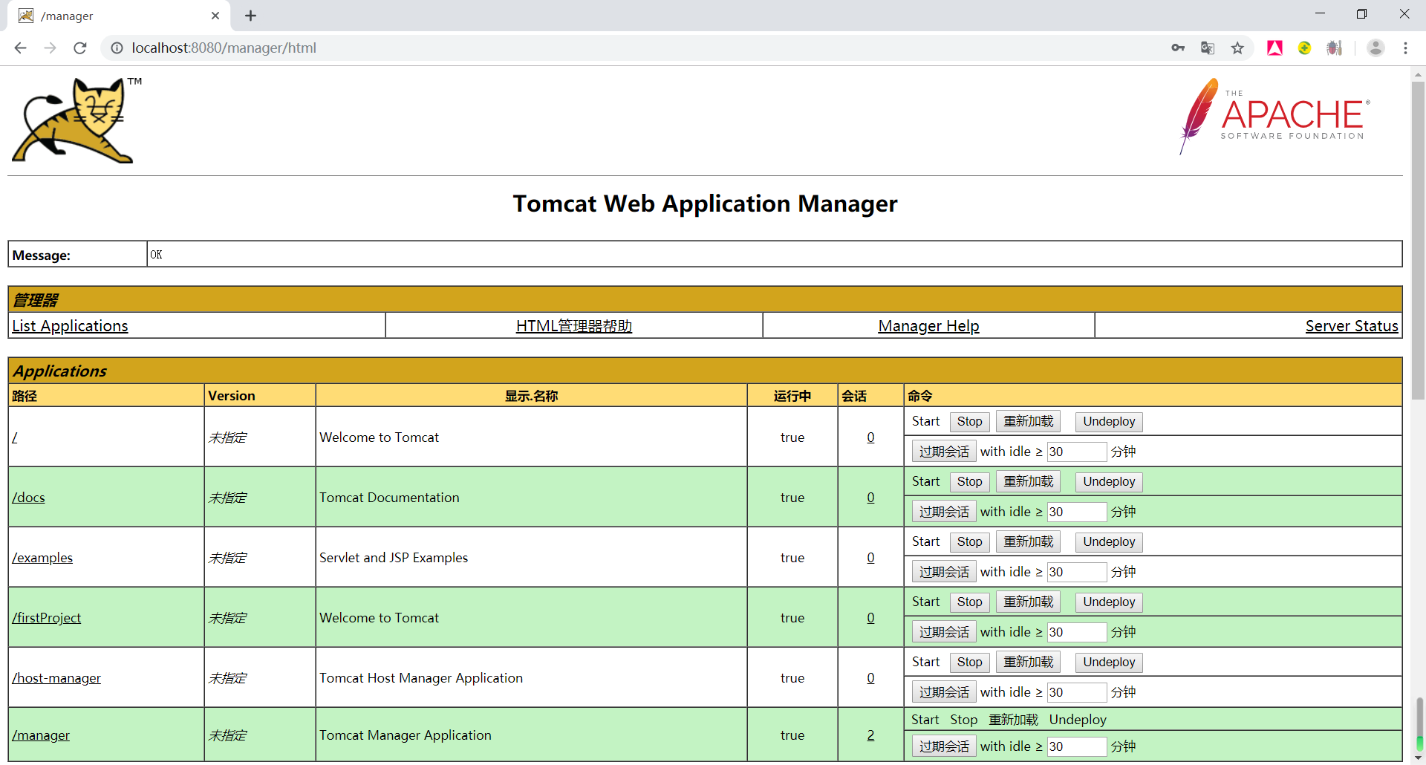Image resolution: width=1426 pixels, height=765 pixels.
Task: Open the /host-manager application link
Action: [x=56, y=678]
